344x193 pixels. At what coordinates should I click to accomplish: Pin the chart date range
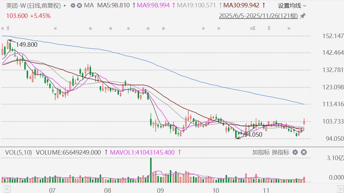coord(302,16)
